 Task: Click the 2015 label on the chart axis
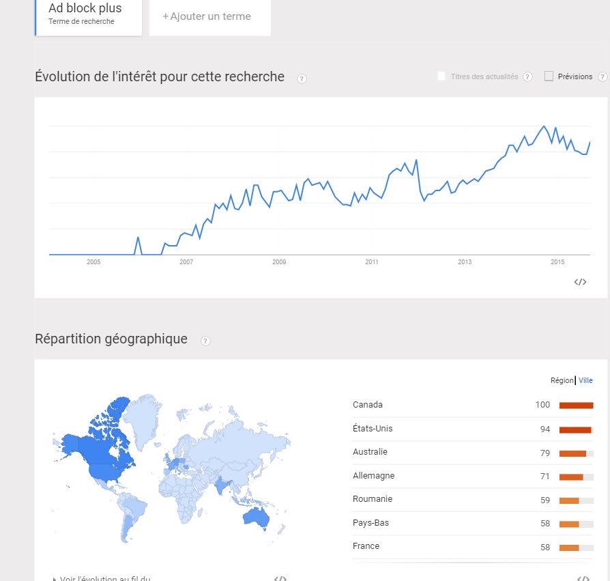(x=557, y=262)
